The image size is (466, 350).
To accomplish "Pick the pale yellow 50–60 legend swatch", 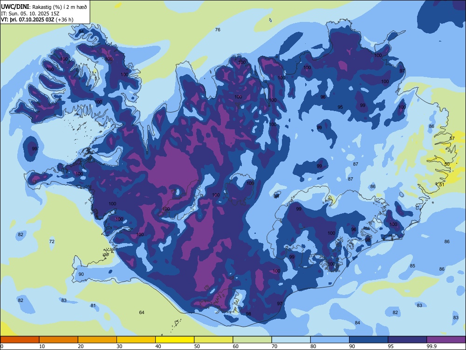I will click(213, 340).
